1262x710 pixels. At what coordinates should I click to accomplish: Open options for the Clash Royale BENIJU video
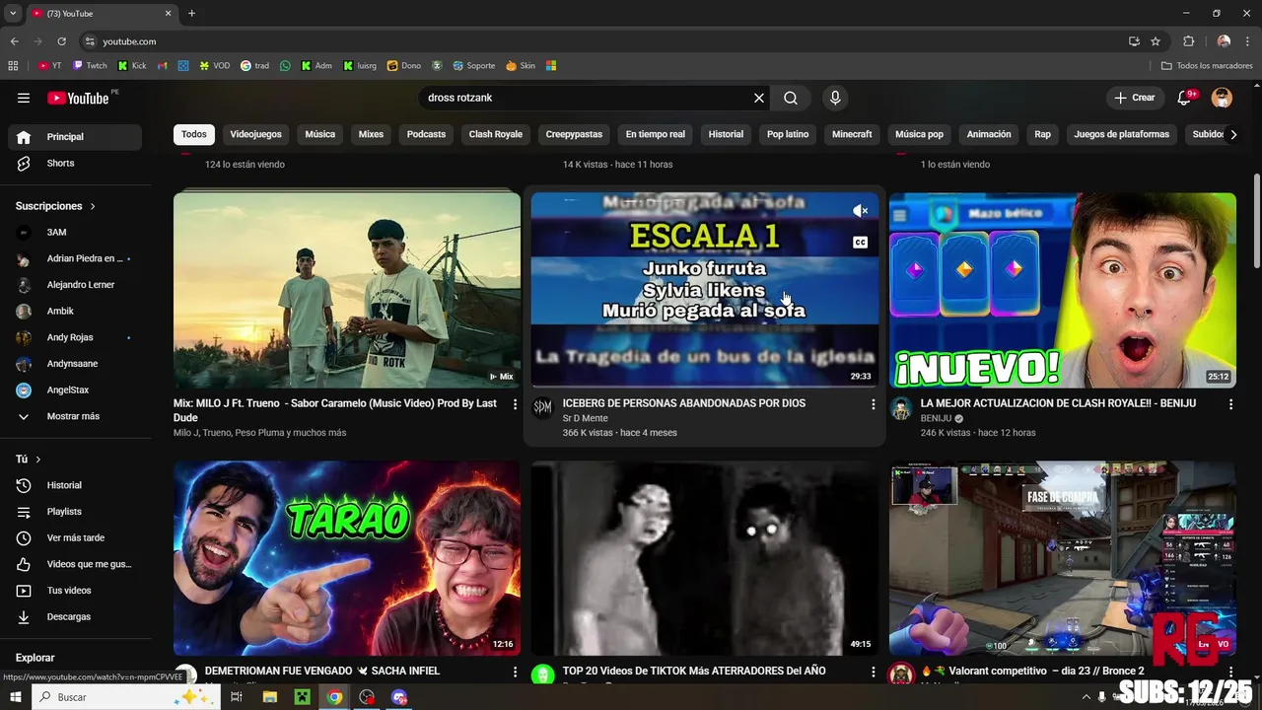click(x=1230, y=404)
